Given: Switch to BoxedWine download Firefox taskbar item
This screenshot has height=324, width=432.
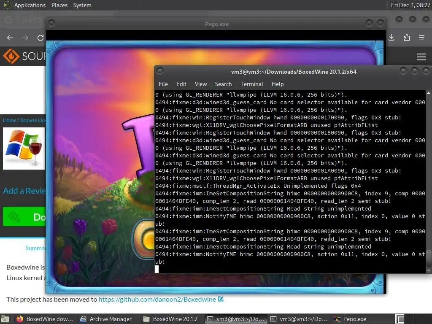Looking at the screenshot, I should tap(45, 319).
